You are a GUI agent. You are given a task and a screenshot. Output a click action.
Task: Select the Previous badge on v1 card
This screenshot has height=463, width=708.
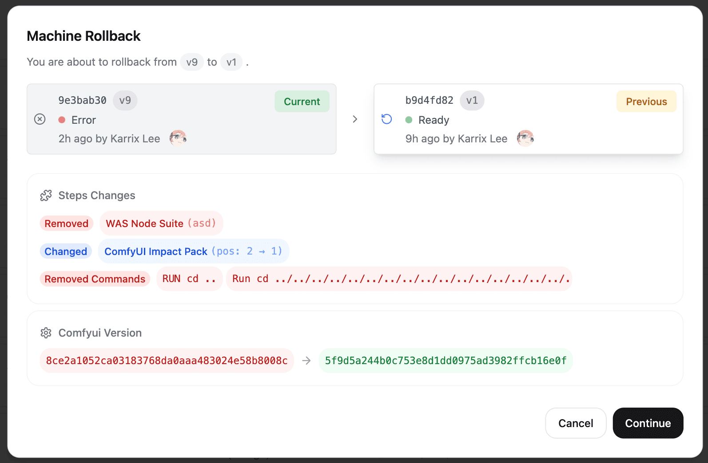[x=646, y=102]
